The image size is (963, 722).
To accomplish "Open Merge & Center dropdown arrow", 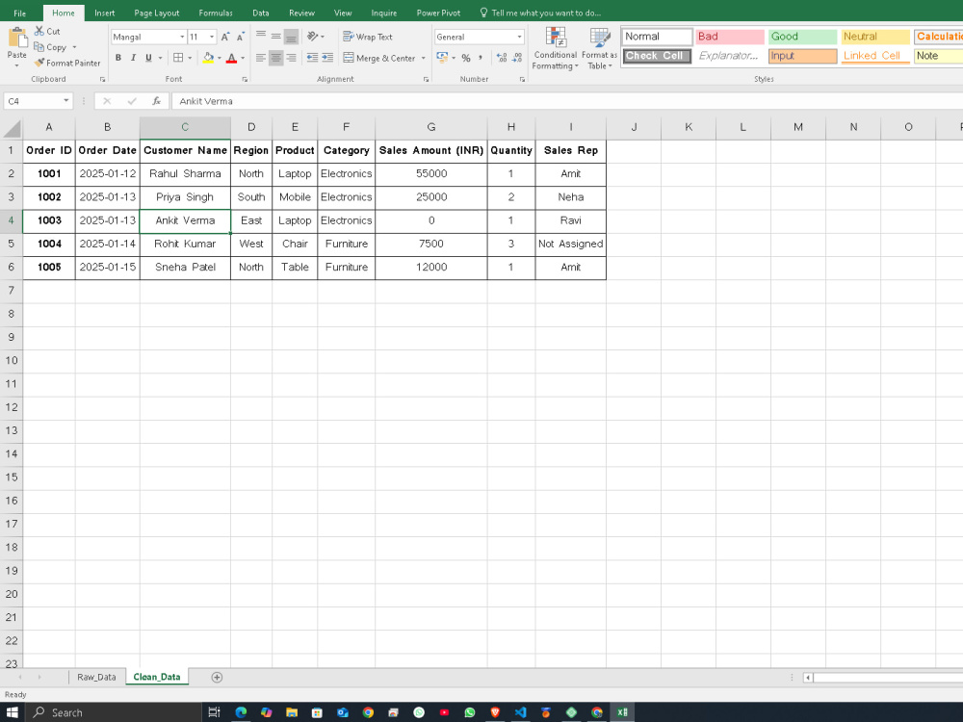I will click(x=423, y=58).
